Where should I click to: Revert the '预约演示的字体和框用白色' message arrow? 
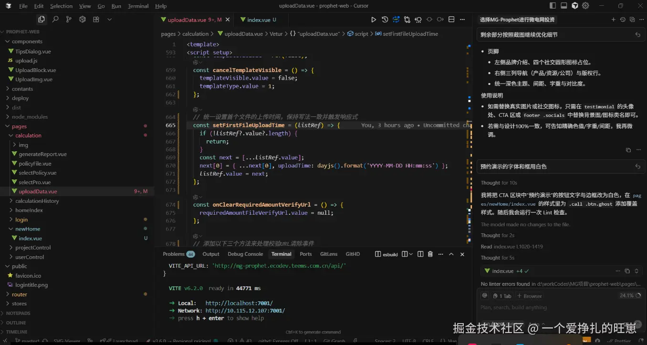point(638,167)
